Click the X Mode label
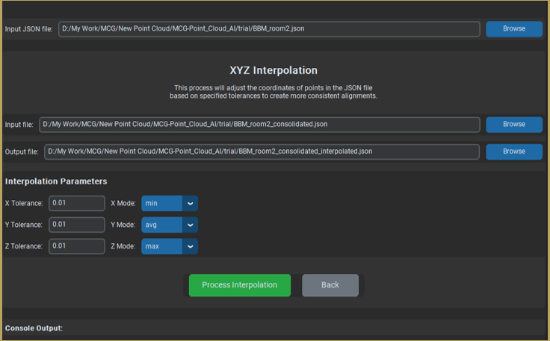Image resolution: width=550 pixels, height=341 pixels. coord(123,204)
